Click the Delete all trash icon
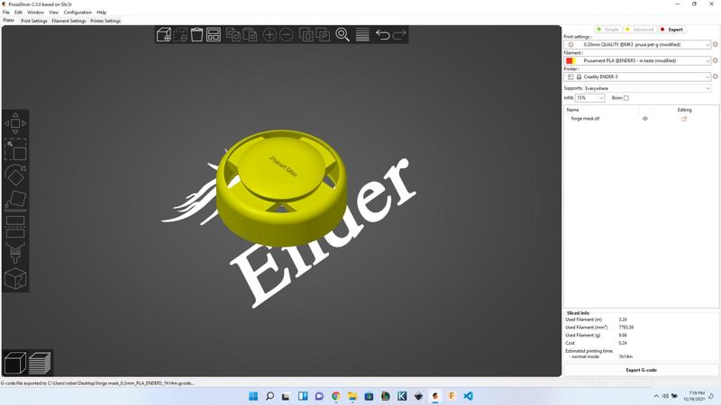Screen dimensions: 721x405 196,34
